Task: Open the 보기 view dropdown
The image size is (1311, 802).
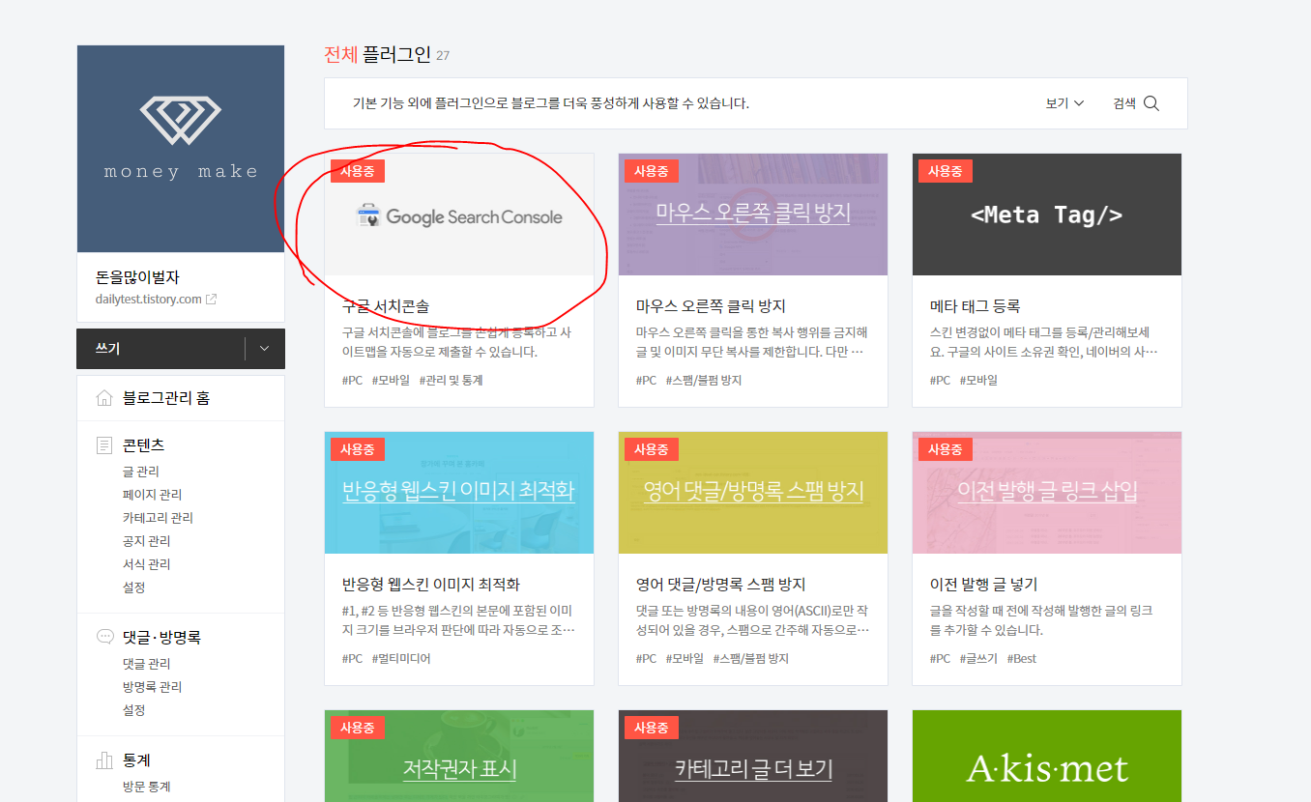Action: coord(1064,103)
